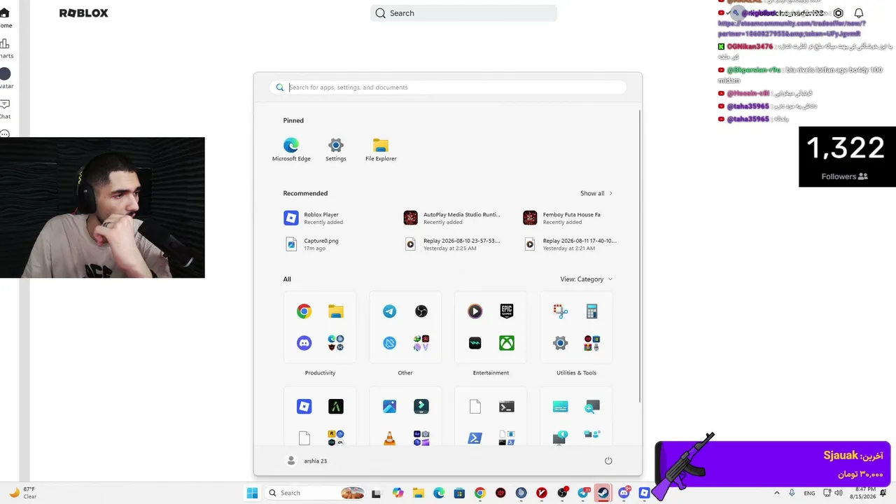The image size is (896, 504).
Task: Open the Entertainment category
Action: (x=491, y=373)
